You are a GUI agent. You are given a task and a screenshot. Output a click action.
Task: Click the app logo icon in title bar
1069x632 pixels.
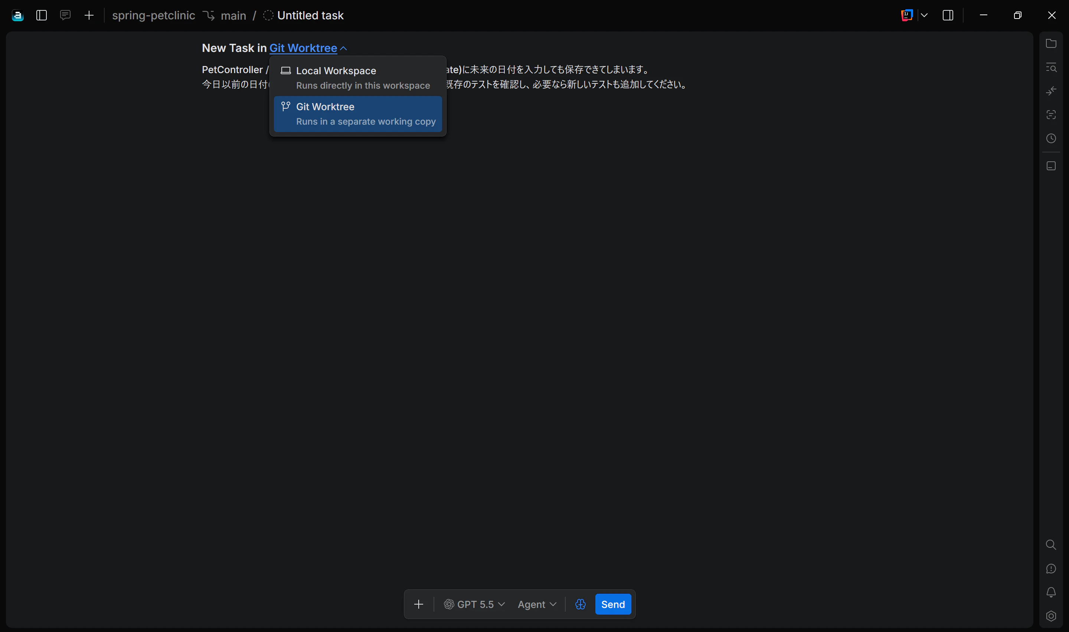pyautogui.click(x=17, y=16)
